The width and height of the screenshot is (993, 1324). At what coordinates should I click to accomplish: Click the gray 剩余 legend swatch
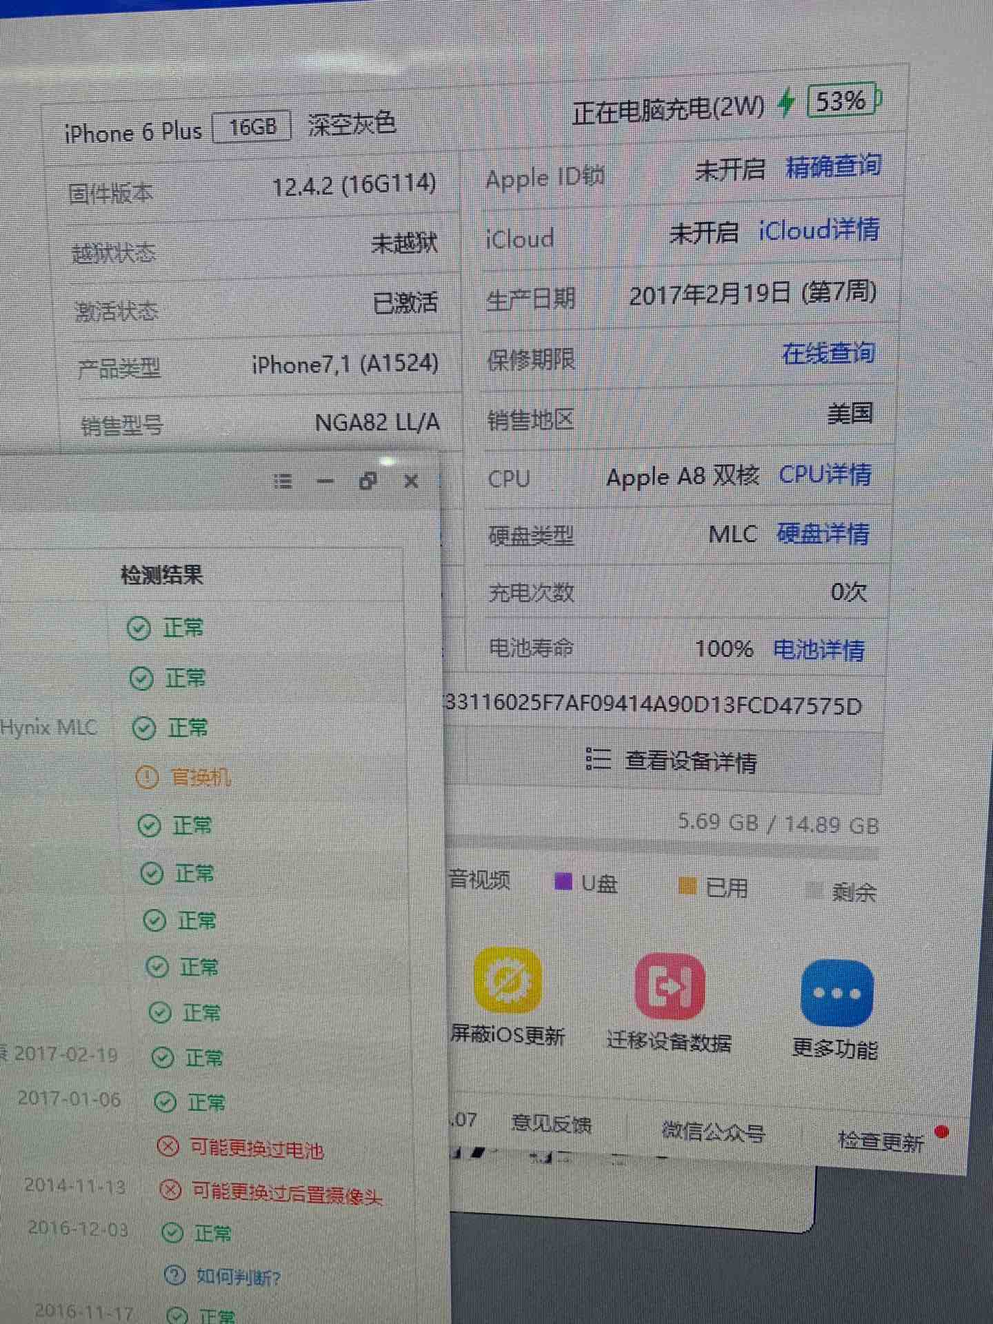pyautogui.click(x=814, y=891)
